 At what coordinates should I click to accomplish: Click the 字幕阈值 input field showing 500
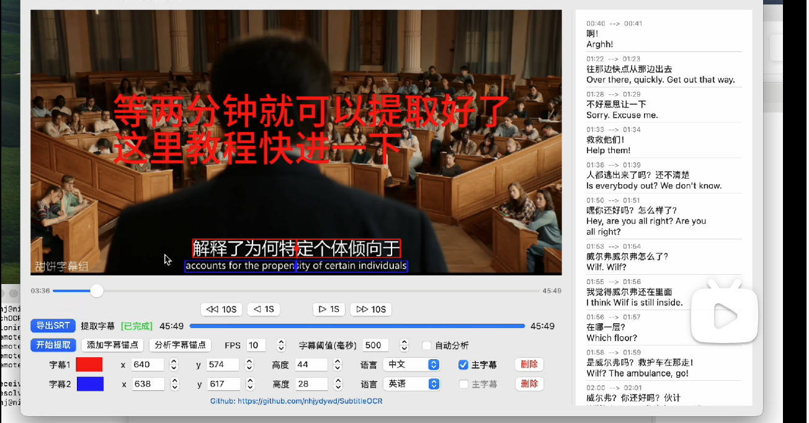[x=376, y=345]
